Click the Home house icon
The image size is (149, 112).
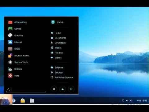point(52,33)
